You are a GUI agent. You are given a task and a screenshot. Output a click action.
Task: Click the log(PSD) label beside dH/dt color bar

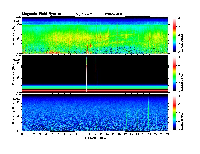click(182, 43)
